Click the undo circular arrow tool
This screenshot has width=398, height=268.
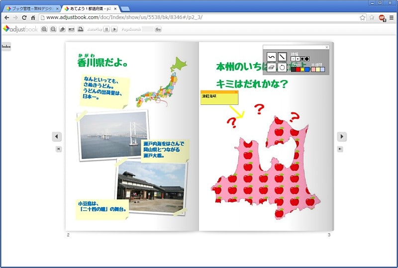coord(282,67)
